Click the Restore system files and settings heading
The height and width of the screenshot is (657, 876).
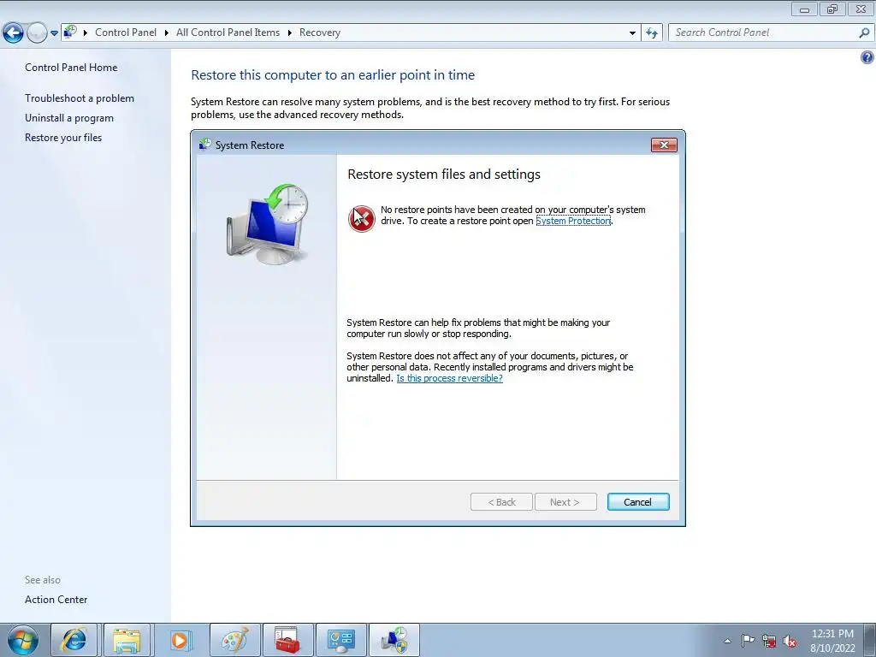point(444,175)
